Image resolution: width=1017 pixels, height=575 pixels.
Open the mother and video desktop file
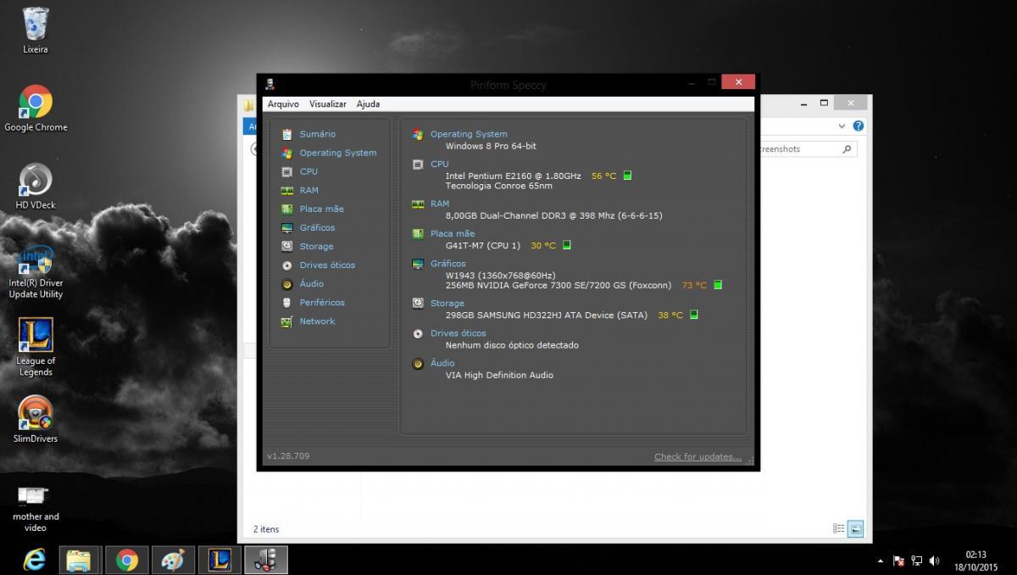(x=36, y=507)
